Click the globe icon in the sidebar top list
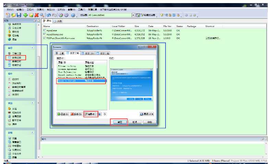 [10, 39]
